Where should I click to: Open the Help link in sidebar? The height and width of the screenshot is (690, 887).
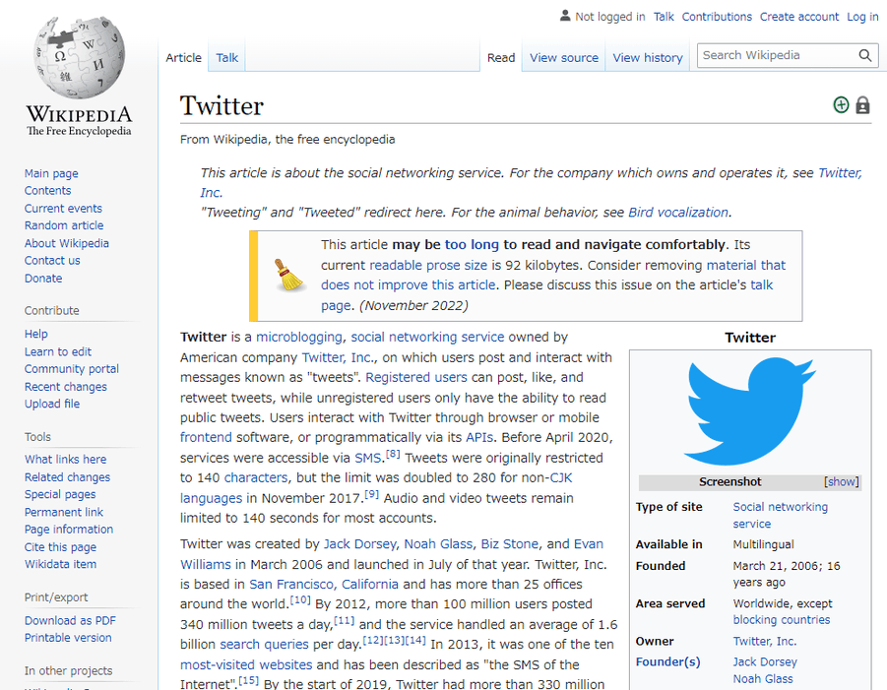tap(36, 334)
